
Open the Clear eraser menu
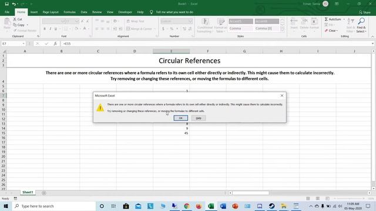(331, 30)
